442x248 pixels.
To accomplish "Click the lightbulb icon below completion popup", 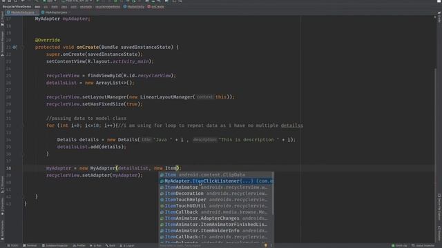I will coord(265,245).
